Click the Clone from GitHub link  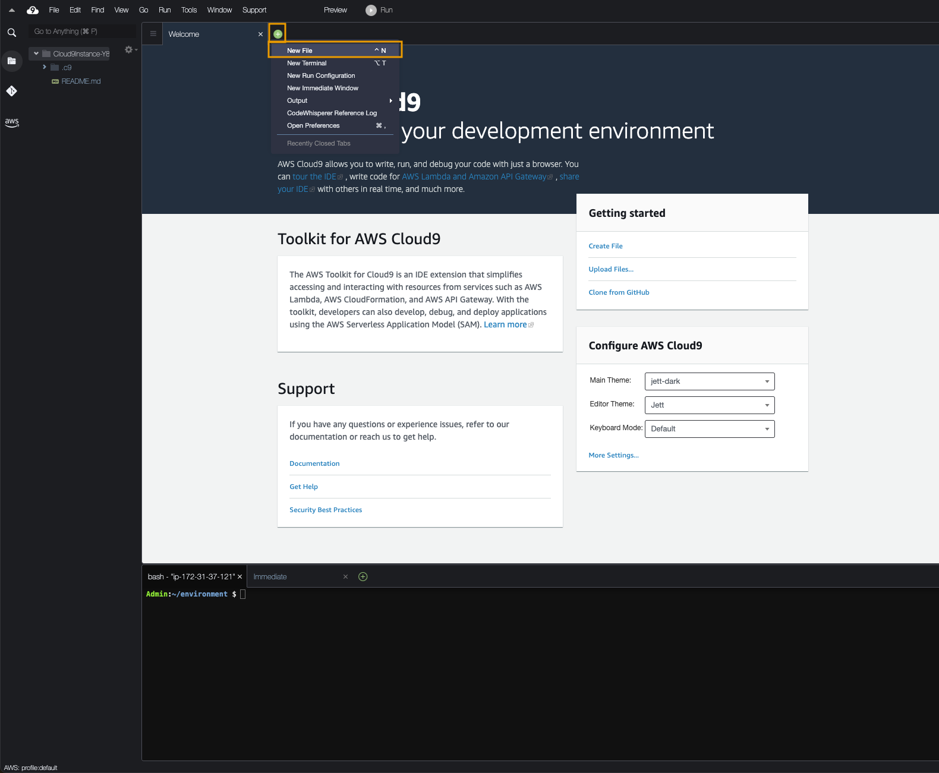click(x=619, y=292)
